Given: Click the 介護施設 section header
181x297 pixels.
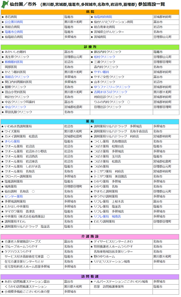Looking at the screenshot, I should pyautogui.click(x=90, y=236).
